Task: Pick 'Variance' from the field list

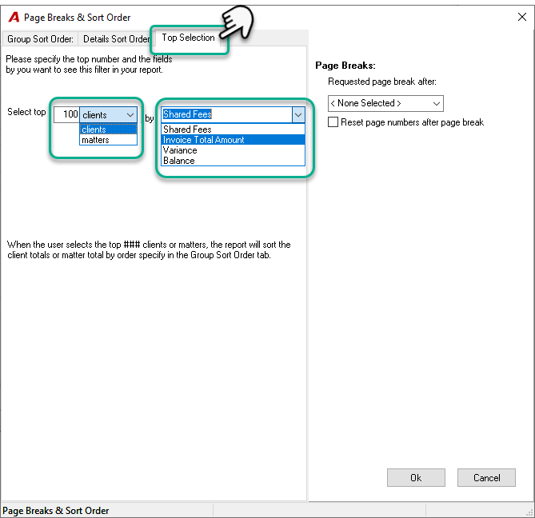Action: (x=233, y=150)
